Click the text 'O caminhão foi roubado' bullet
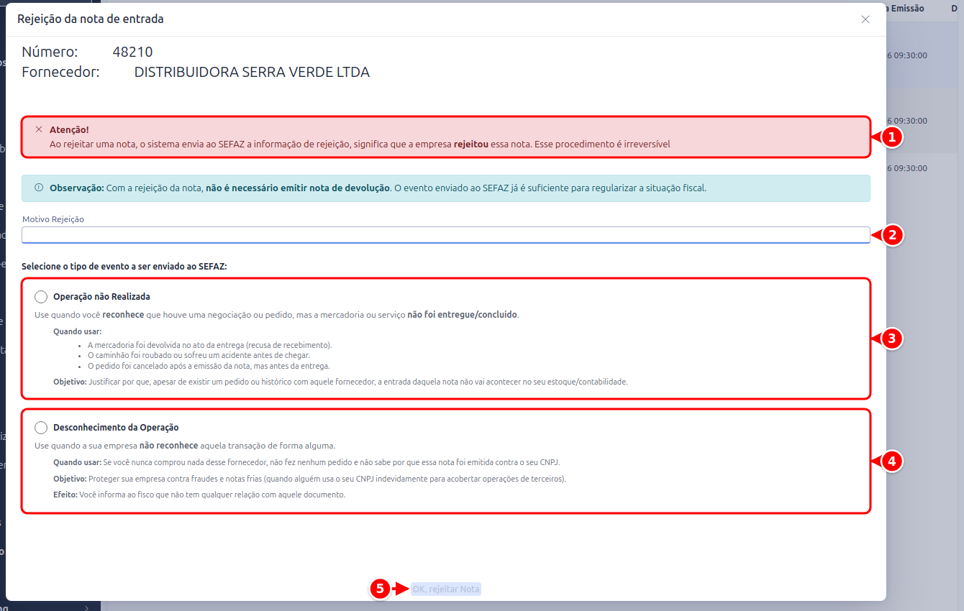964x611 pixels. coord(199,355)
